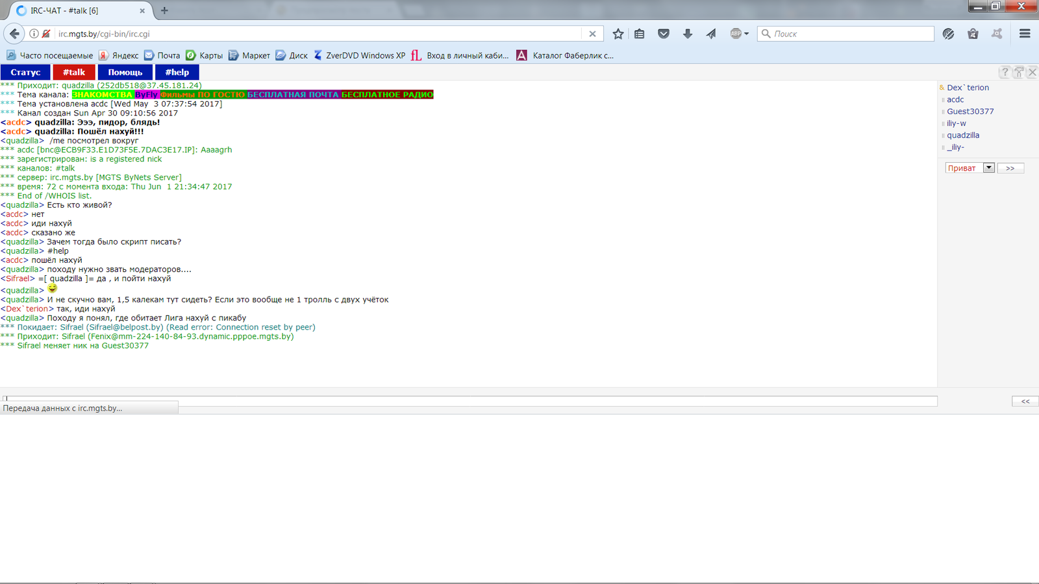This screenshot has height=584, width=1039.
Task: Open the downloads arrow icon
Action: (x=688, y=34)
